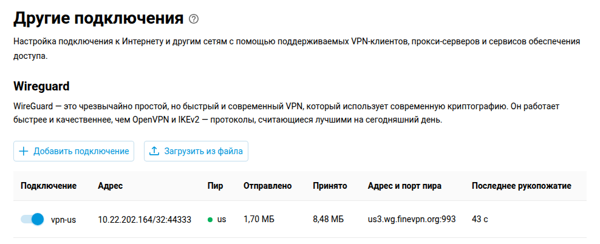Click the Добавить подключение button

(74, 151)
